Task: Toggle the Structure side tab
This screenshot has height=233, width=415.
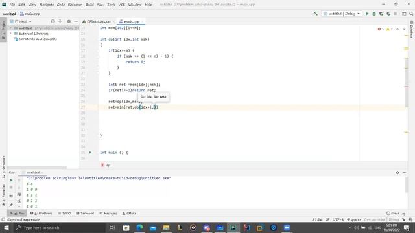Action: [3, 167]
